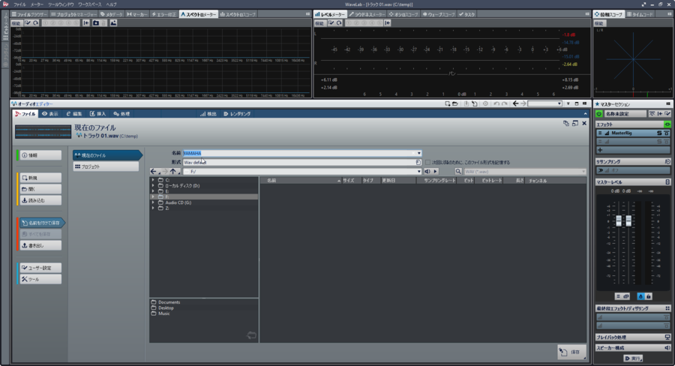Open the F:/ path dropdown
The width and height of the screenshot is (675, 366).
[418, 171]
